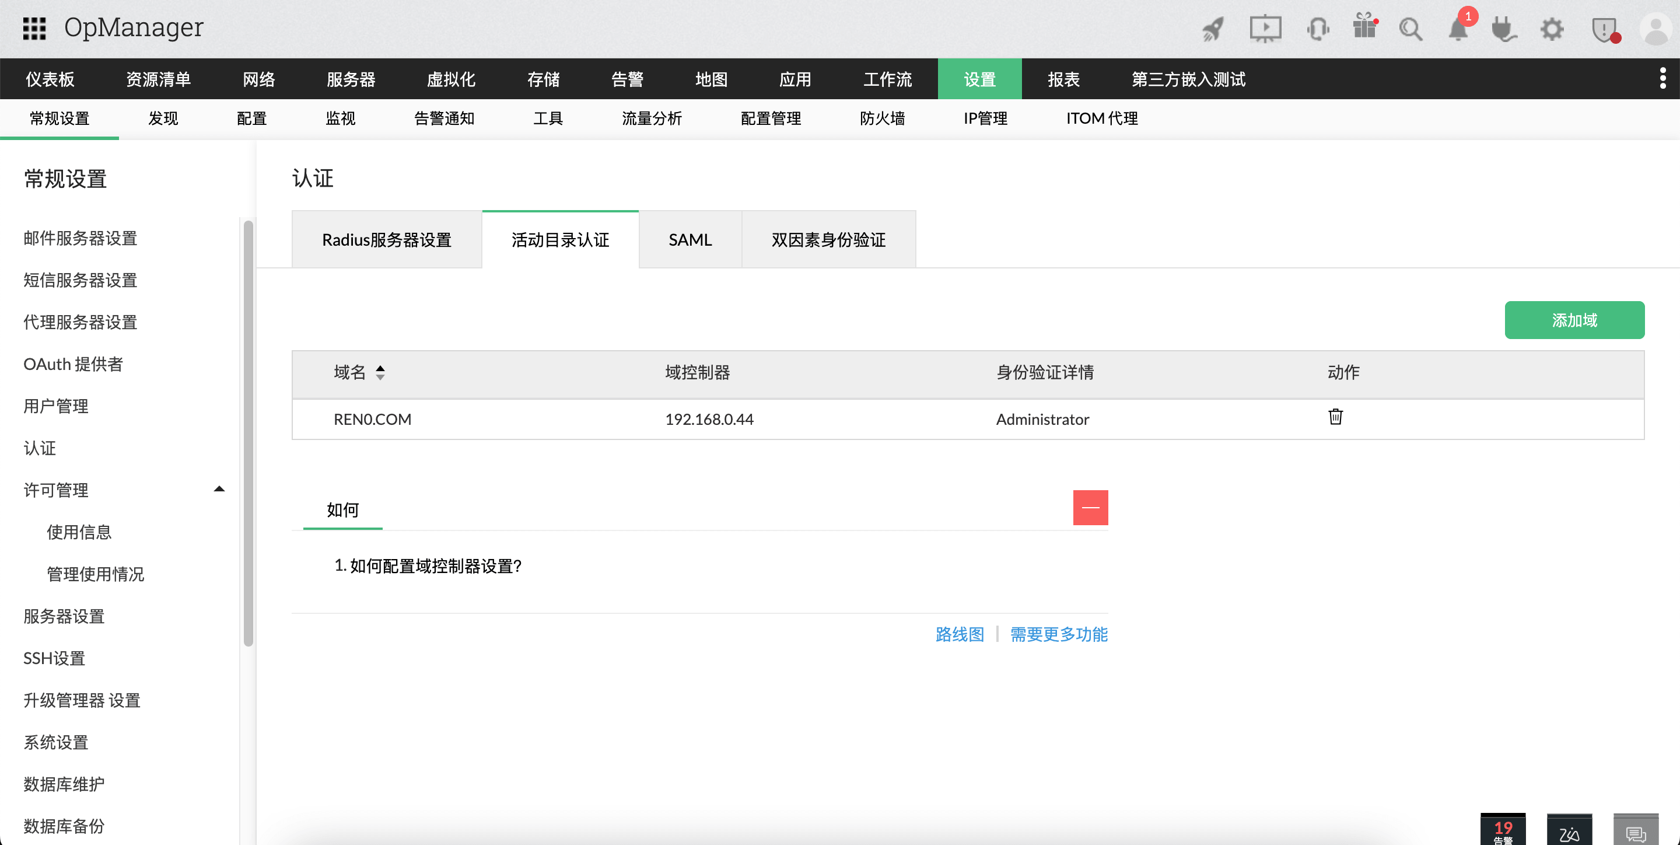This screenshot has height=845, width=1680.
Task: Open the notifications bell showing badge 1
Action: pos(1458,29)
